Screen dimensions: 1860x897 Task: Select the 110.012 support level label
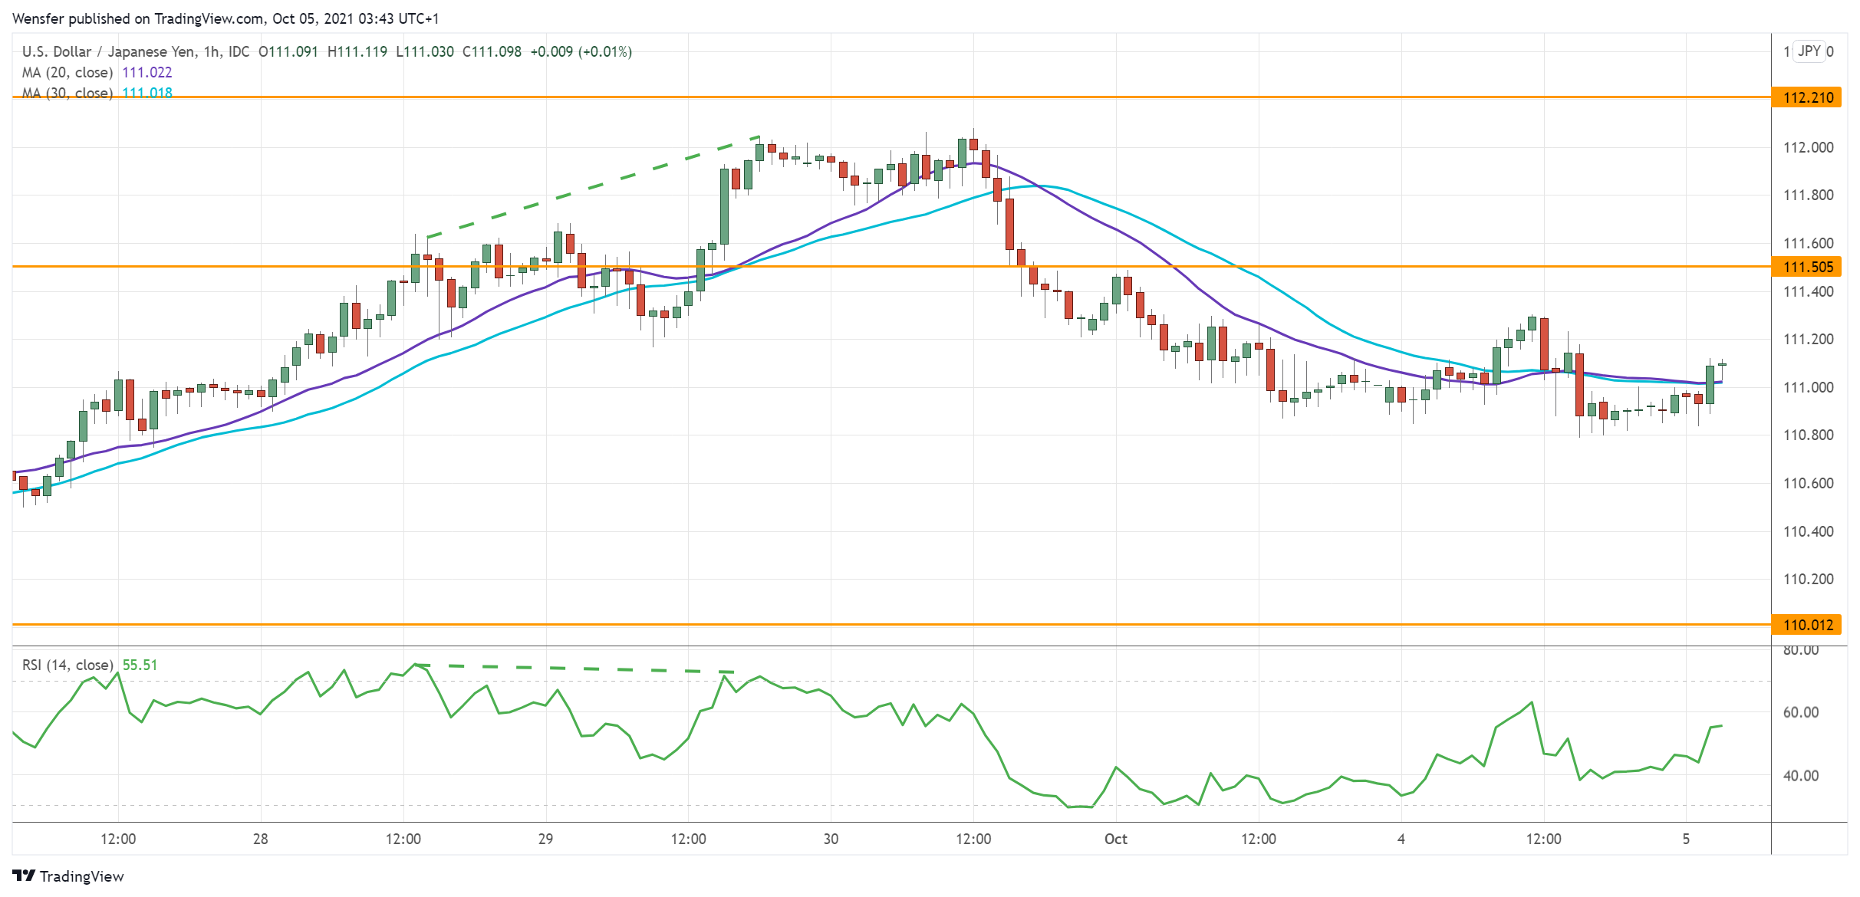click(1806, 625)
